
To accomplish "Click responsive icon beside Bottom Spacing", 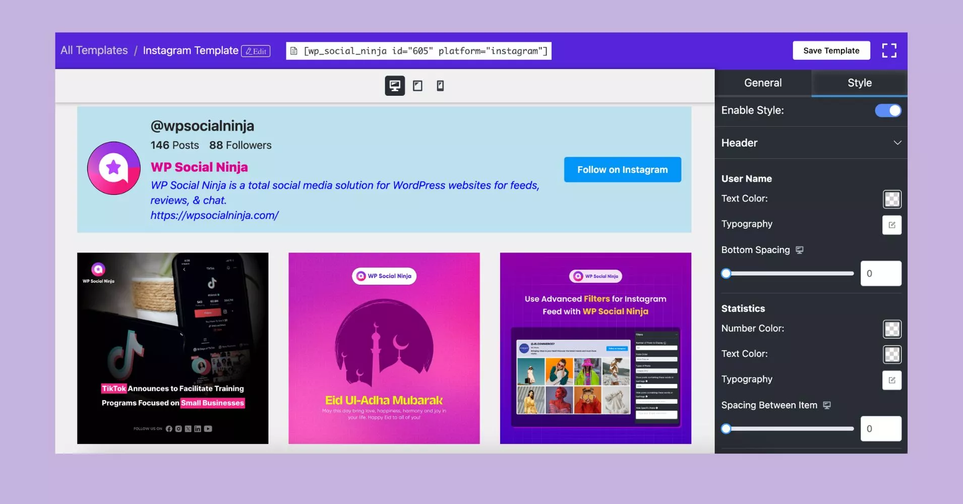I will [x=800, y=250].
